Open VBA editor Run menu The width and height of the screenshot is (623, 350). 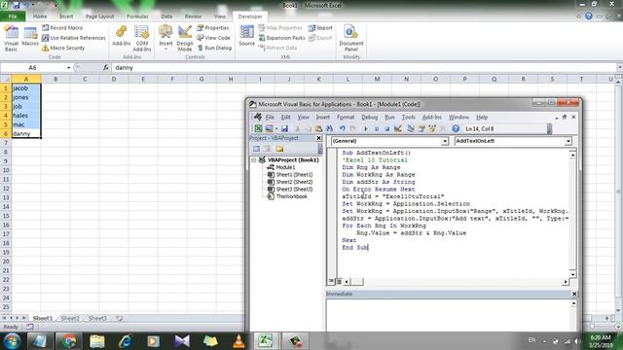pyautogui.click(x=389, y=117)
